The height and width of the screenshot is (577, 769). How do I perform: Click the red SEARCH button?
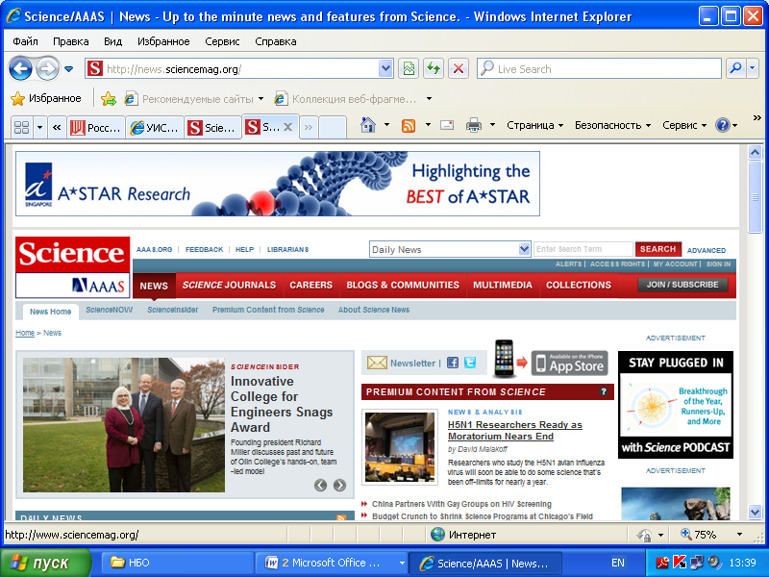tap(658, 249)
